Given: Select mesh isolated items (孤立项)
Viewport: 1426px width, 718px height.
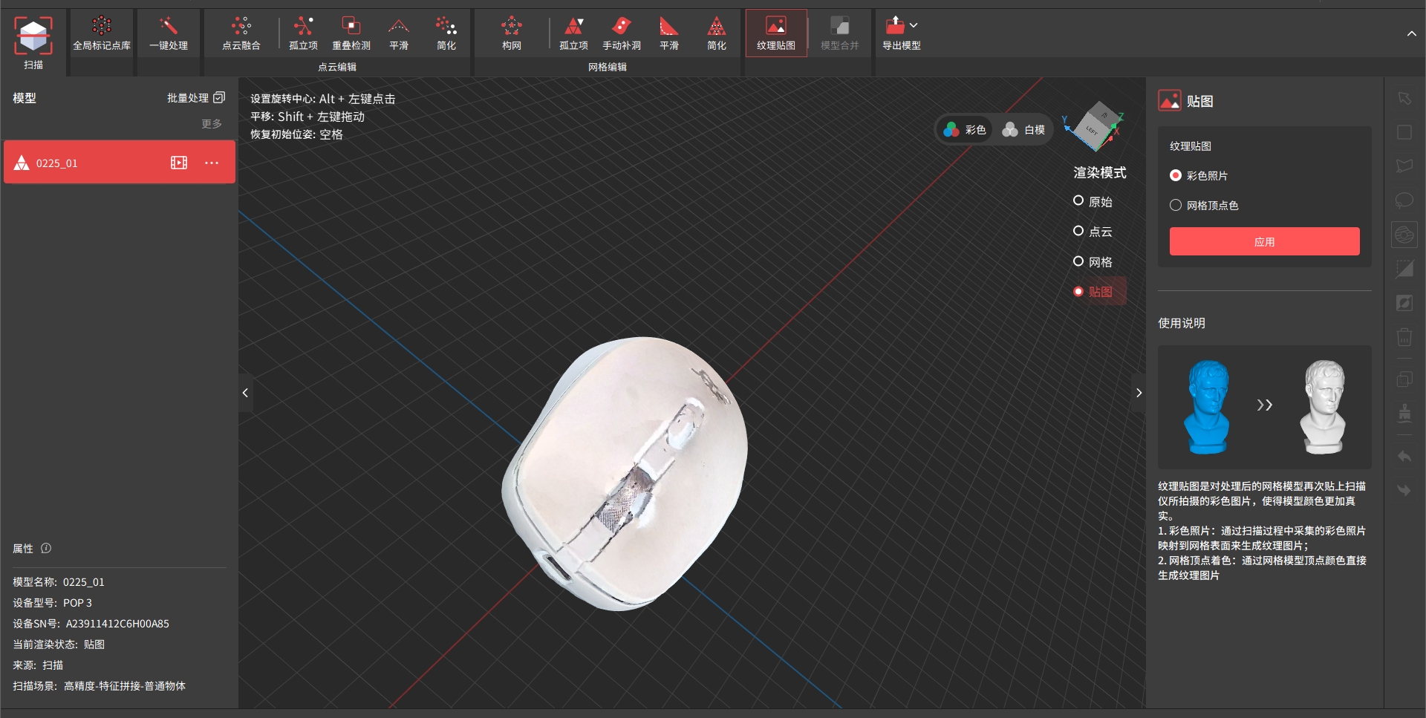Looking at the screenshot, I should [x=573, y=35].
